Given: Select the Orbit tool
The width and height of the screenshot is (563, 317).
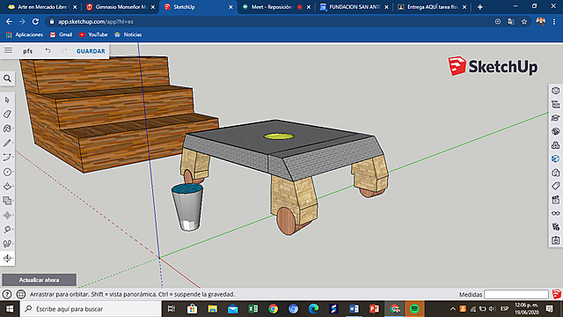Looking at the screenshot, I should 7,258.
